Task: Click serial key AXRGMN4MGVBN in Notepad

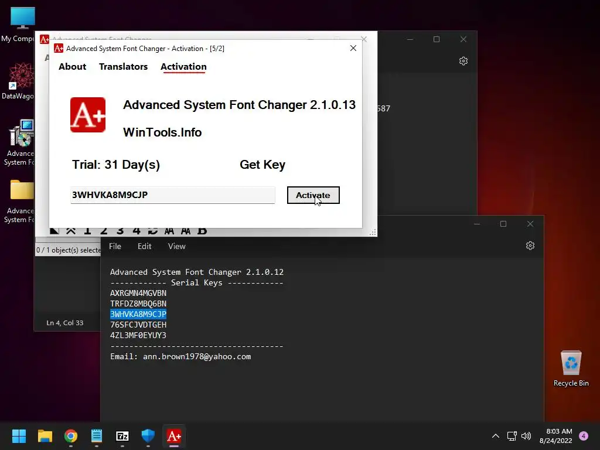Action: [138, 293]
